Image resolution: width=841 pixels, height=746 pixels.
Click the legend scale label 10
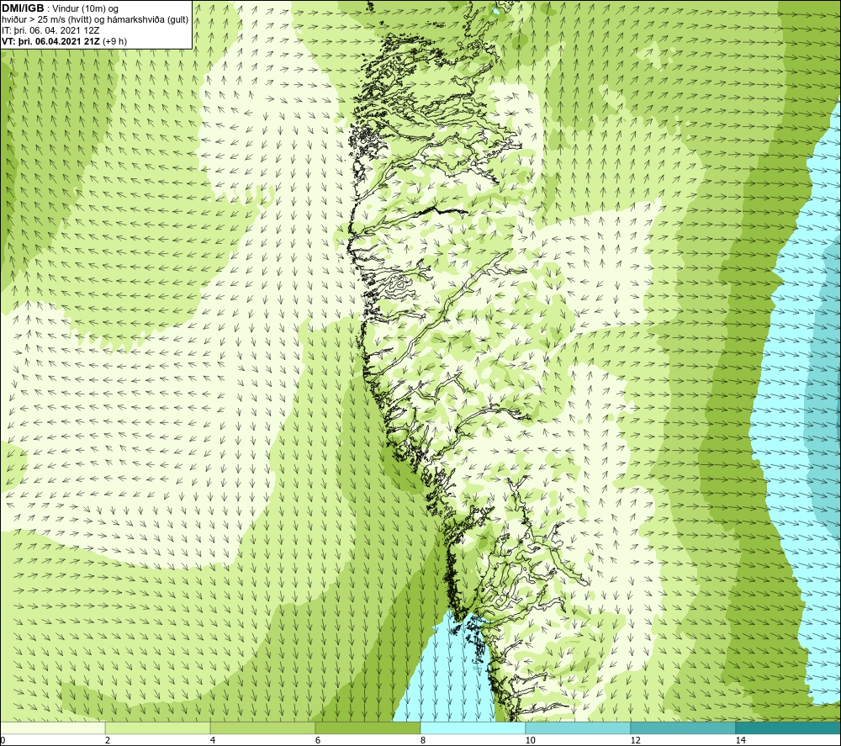point(531,740)
